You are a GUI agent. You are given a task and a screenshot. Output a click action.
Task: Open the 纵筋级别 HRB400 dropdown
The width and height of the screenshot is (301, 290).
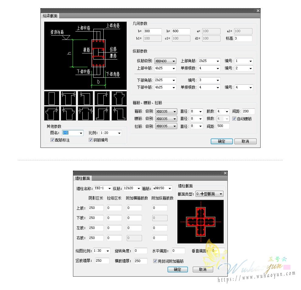click(165, 61)
